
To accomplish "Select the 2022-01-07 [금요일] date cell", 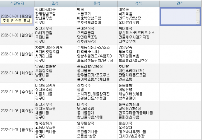I will click(17, 129).
